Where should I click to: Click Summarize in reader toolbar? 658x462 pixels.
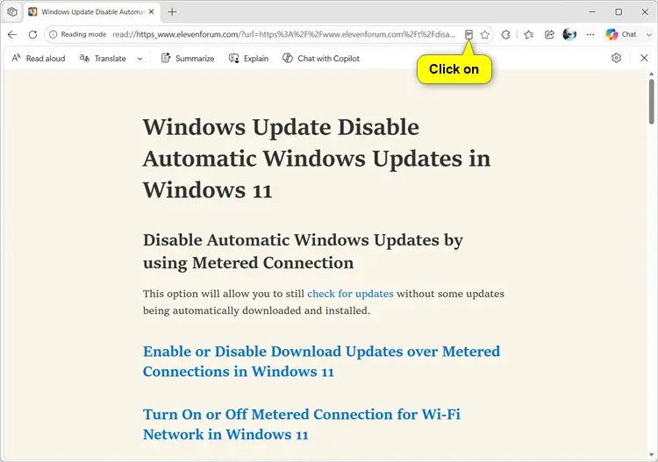(x=188, y=58)
